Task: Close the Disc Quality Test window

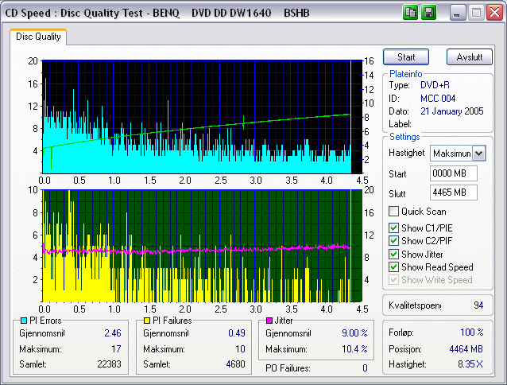Action: pyautogui.click(x=493, y=12)
